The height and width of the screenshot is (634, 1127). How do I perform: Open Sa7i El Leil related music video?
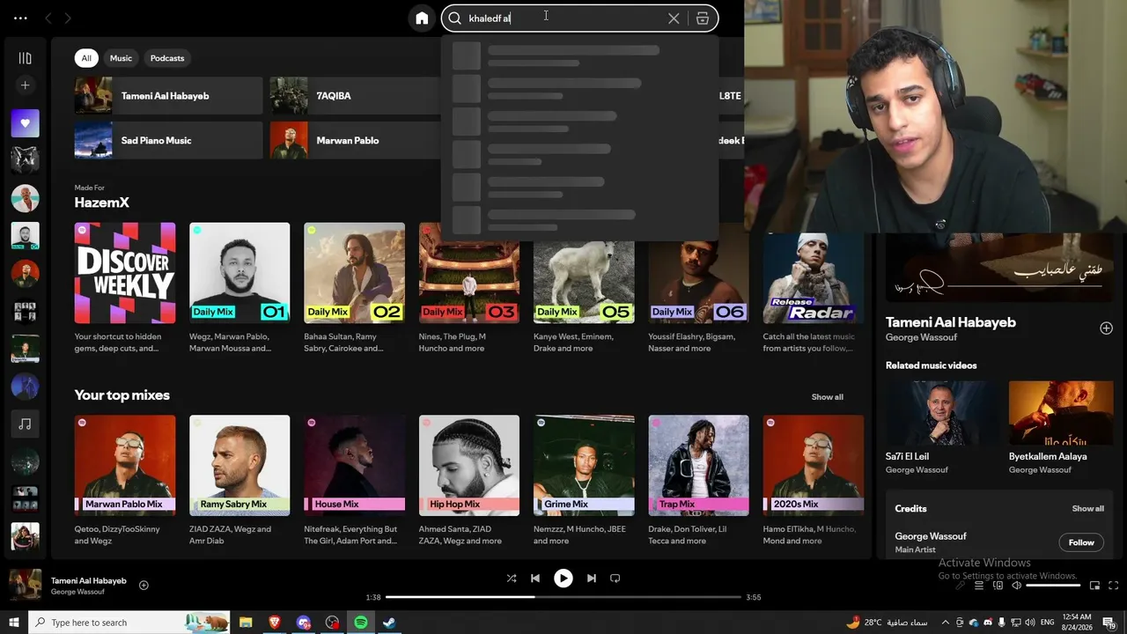coord(938,413)
